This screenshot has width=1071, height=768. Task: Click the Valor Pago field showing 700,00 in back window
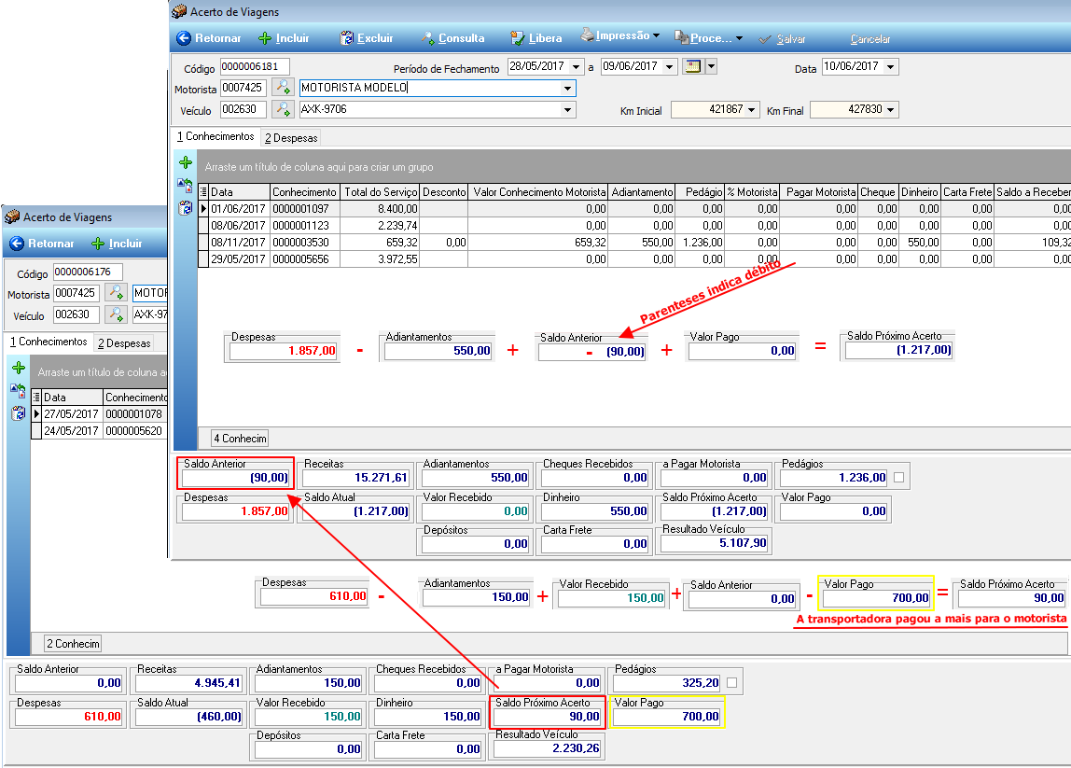click(x=667, y=717)
